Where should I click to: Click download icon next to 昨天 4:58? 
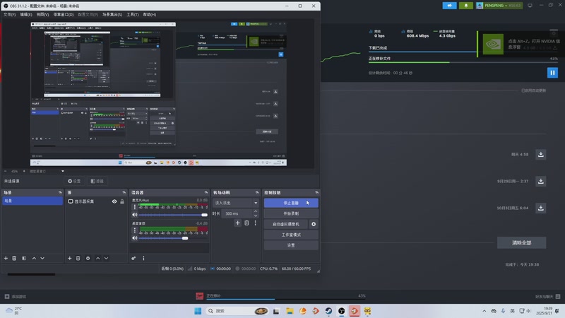pos(541,154)
